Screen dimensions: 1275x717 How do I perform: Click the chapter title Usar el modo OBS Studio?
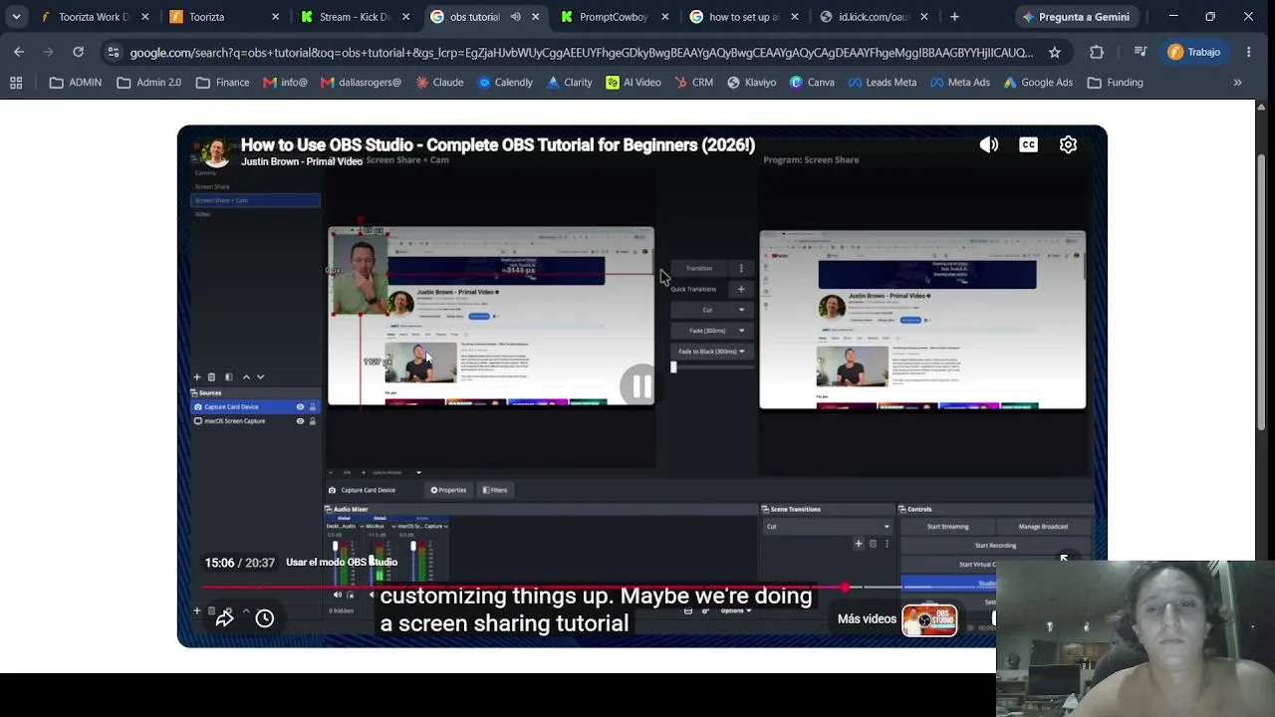tap(342, 563)
